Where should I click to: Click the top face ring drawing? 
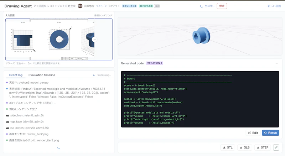click(x=59, y=39)
